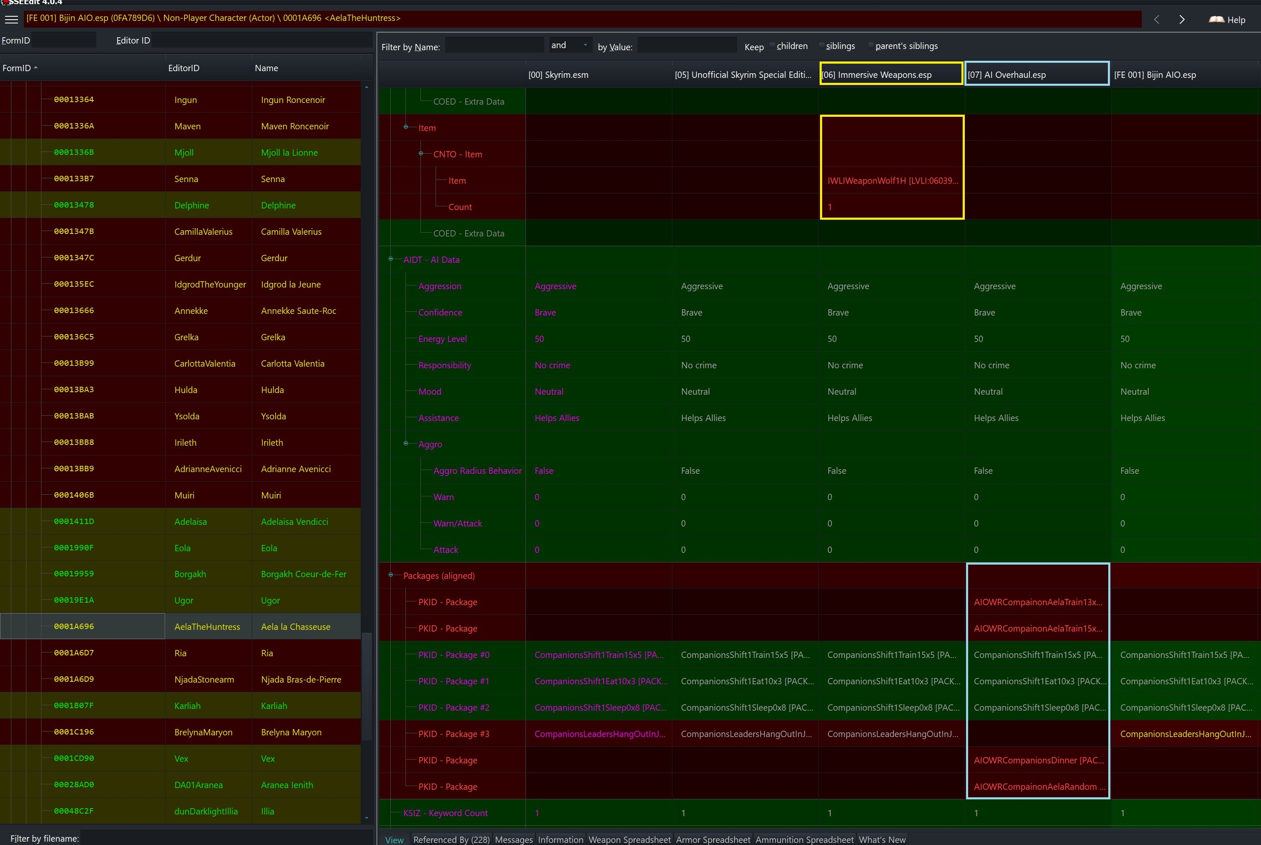Viewport: 1261px width, 845px height.
Task: Open the What's New tab
Action: [x=882, y=839]
